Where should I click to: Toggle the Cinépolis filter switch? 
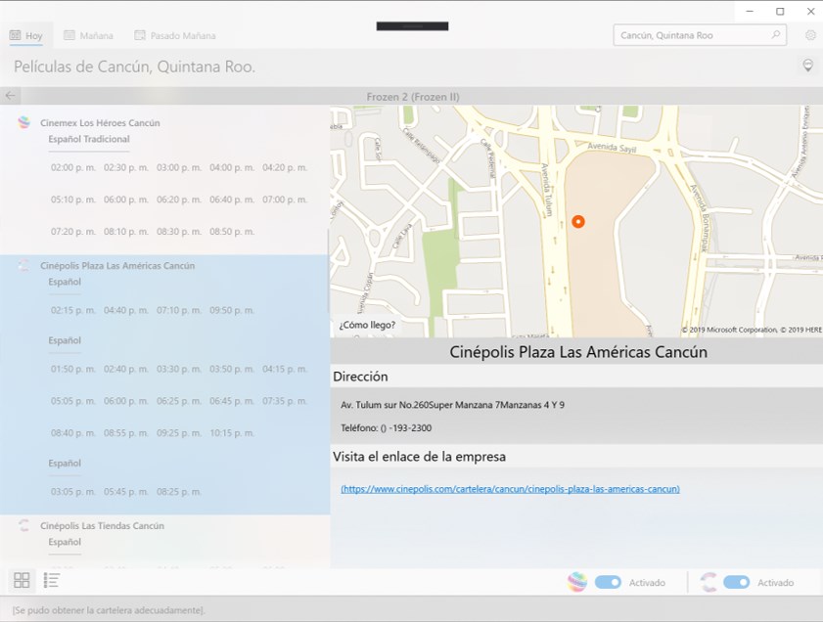tap(737, 582)
